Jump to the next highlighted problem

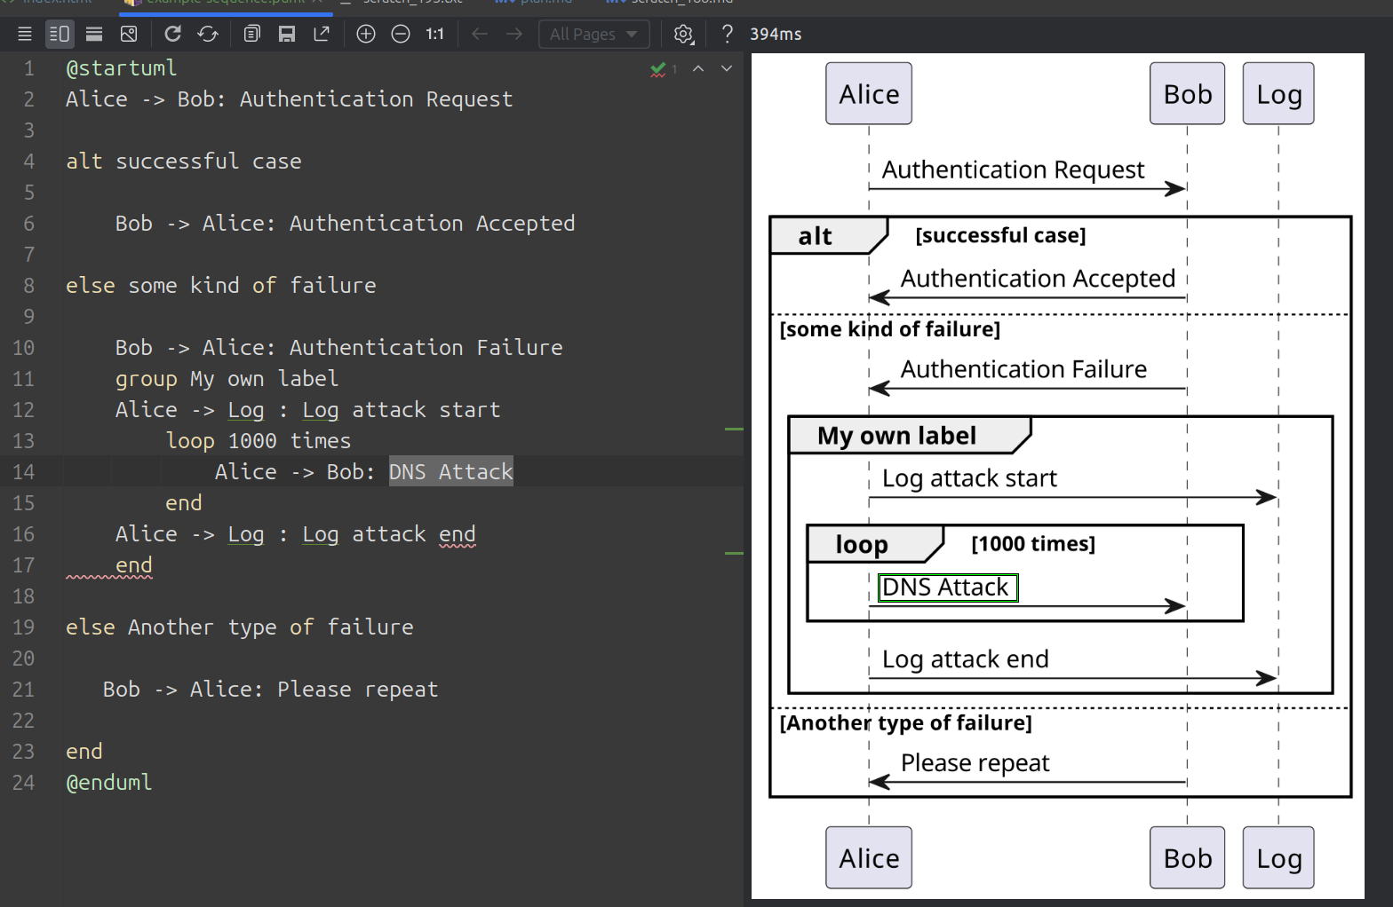click(x=727, y=68)
